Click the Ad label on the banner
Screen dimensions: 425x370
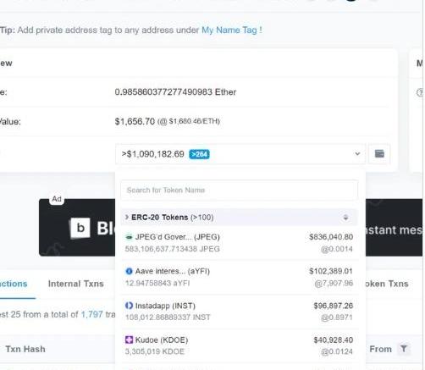[57, 199]
